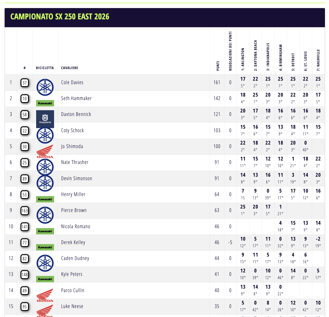Click the Daytona Beach round header
This screenshot has height=317, width=329.
(x=256, y=55)
